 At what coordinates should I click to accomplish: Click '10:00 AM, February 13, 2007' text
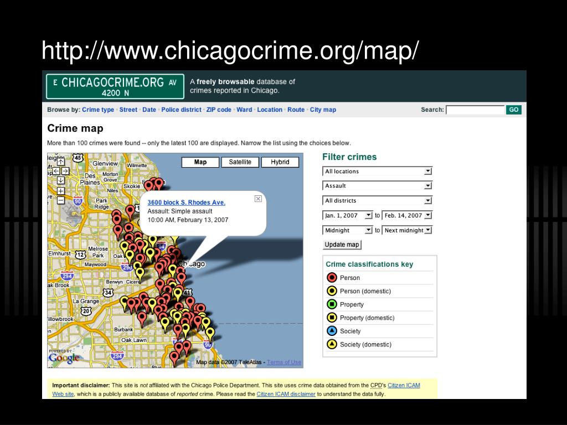188,220
